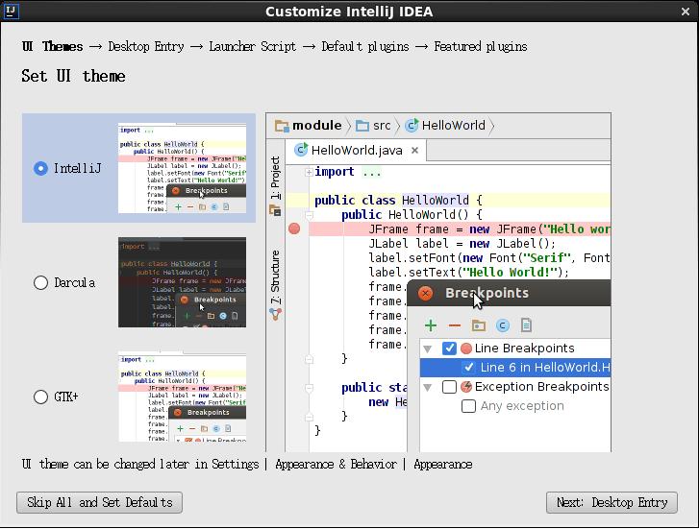The width and height of the screenshot is (699, 529).
Task: Click the module folder icon in breadcrumb
Action: pos(282,126)
